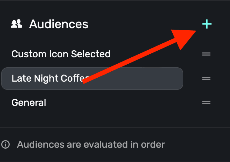
Task: Click the highlighted Late Night Coffee row
Action: click(92, 79)
